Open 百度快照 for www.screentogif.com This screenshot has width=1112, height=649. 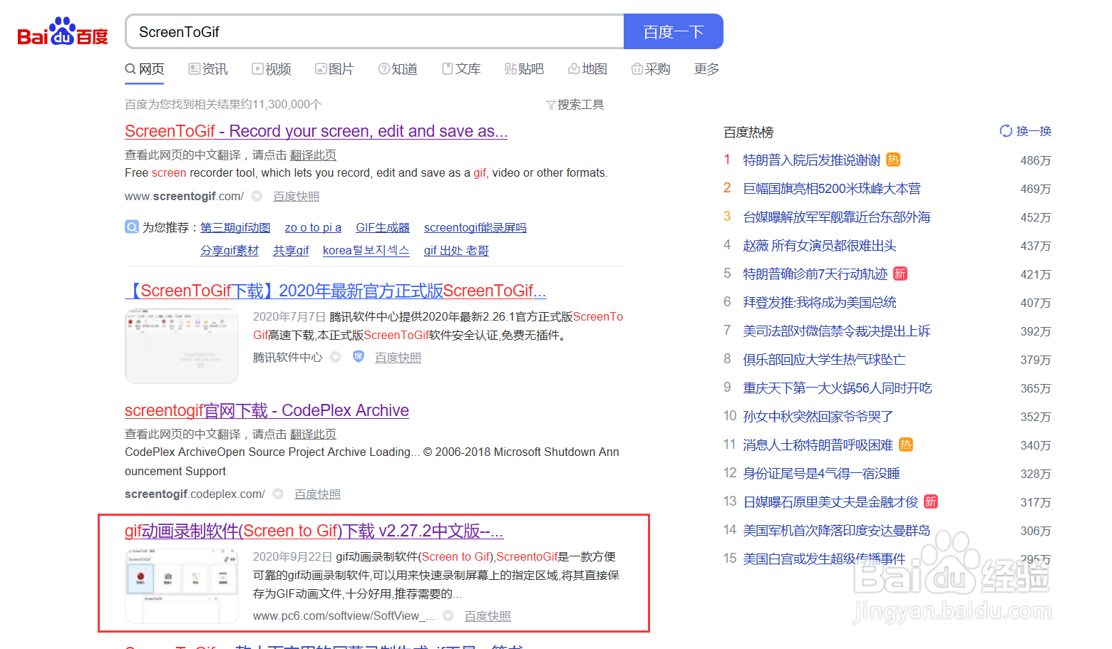click(x=296, y=196)
